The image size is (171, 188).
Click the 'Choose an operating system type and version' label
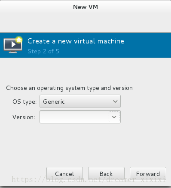point(69,88)
